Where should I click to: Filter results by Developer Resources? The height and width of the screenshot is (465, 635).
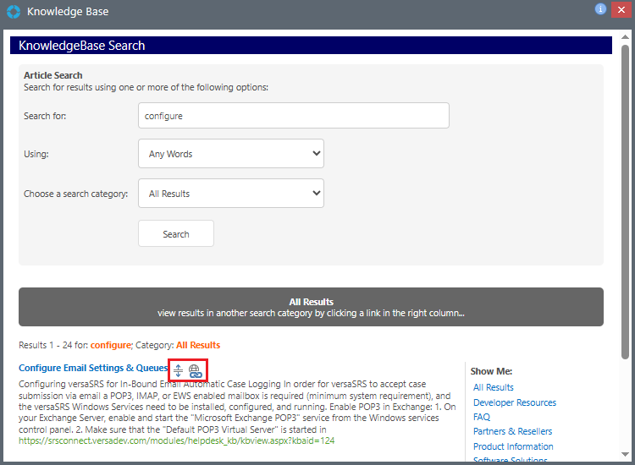point(515,402)
